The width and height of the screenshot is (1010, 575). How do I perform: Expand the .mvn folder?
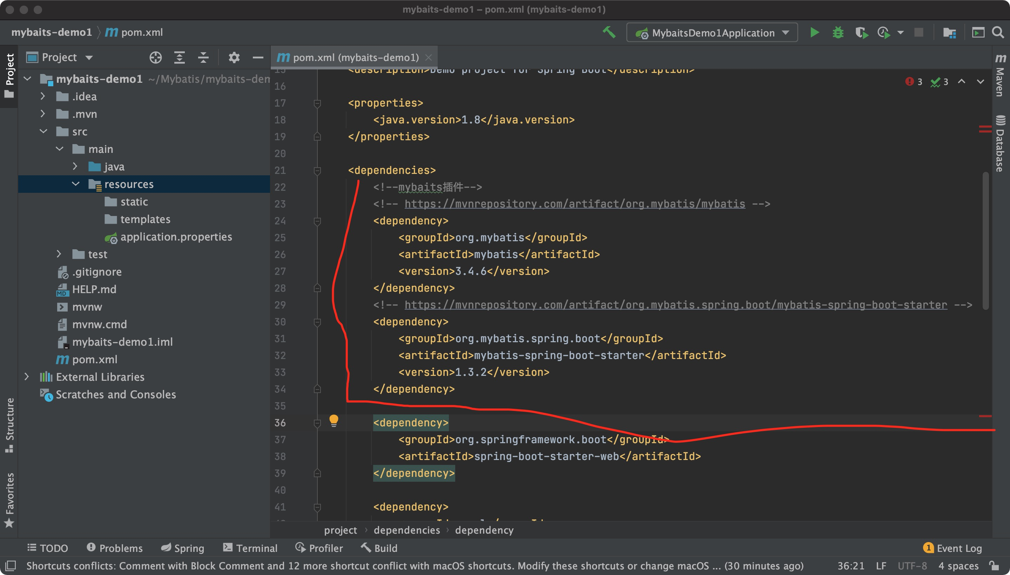(x=43, y=114)
